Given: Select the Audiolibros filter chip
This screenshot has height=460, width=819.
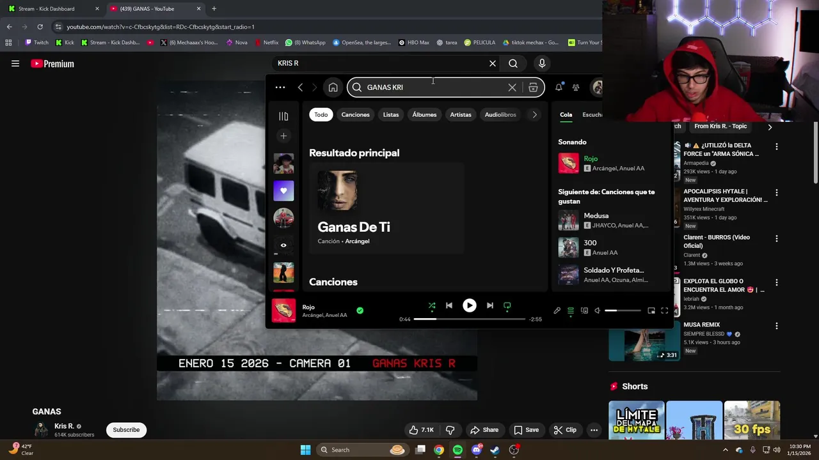Looking at the screenshot, I should click(500, 115).
